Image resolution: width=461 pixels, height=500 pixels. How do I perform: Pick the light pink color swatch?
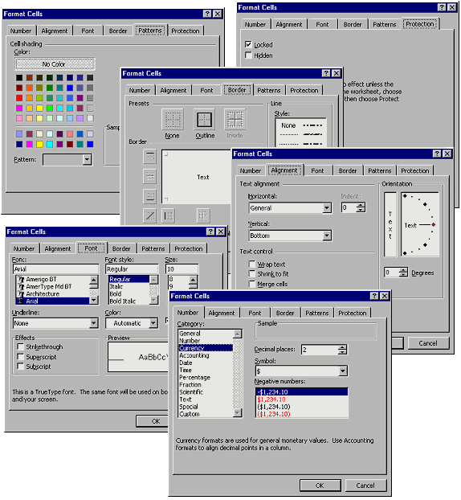pyautogui.click(x=19, y=118)
